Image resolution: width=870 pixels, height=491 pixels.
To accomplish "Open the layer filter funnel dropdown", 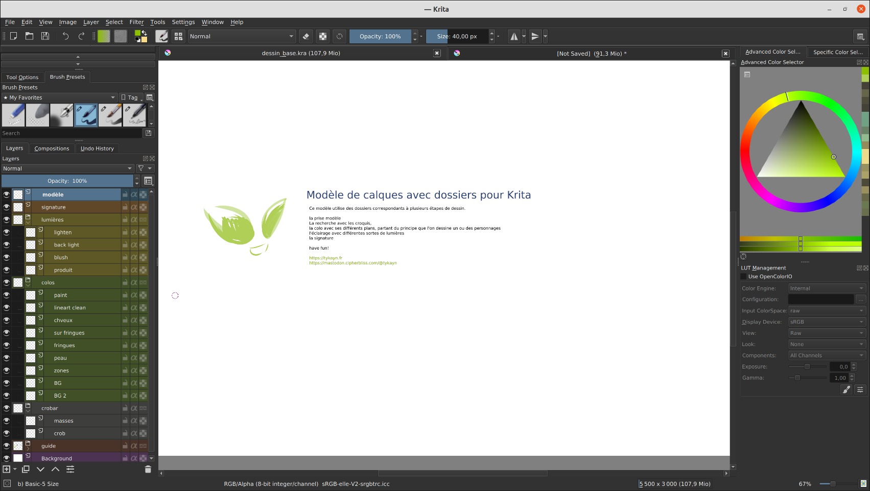I will click(x=145, y=168).
